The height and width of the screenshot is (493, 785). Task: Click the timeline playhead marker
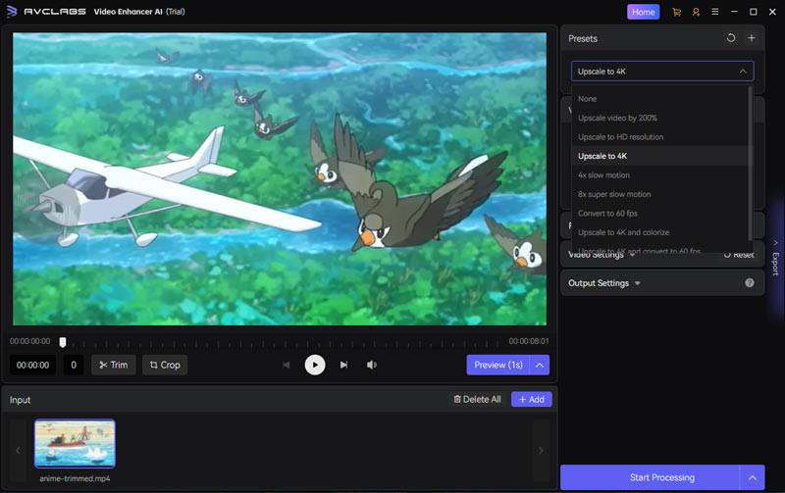63,342
